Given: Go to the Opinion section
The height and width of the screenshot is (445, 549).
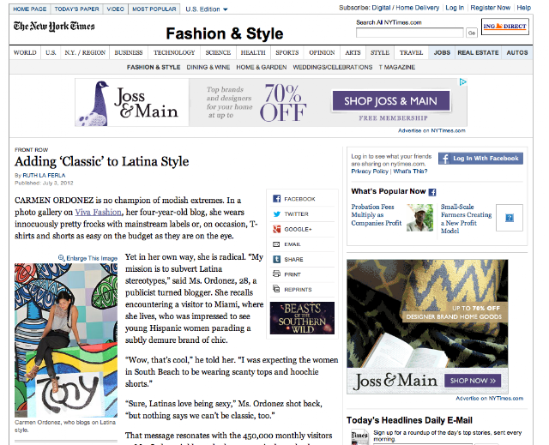Looking at the screenshot, I should tap(322, 52).
